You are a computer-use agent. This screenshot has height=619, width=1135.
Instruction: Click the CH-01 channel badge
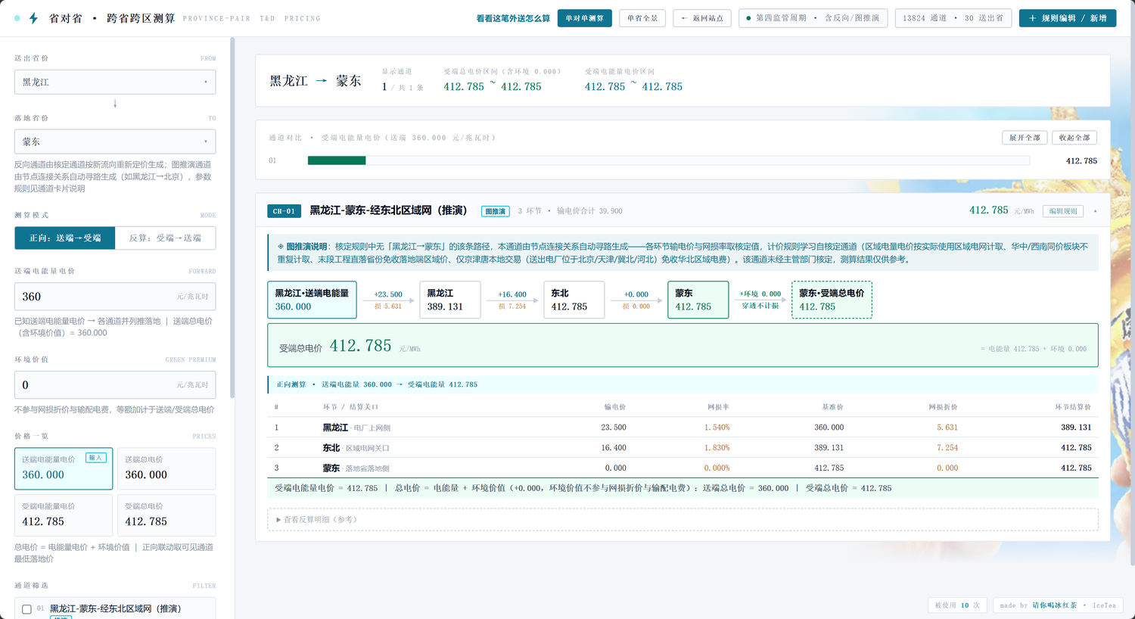tap(284, 211)
